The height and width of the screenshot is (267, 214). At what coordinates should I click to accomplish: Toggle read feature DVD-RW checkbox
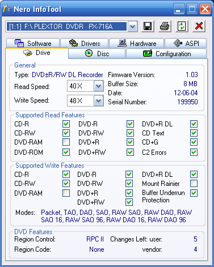point(130,133)
